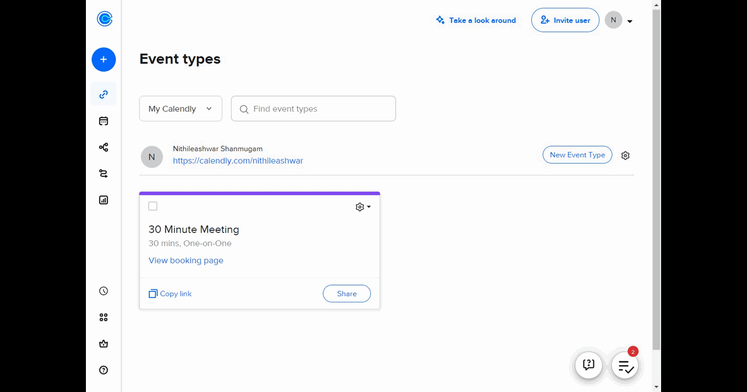Click the scrollbar down arrow

(x=656, y=387)
